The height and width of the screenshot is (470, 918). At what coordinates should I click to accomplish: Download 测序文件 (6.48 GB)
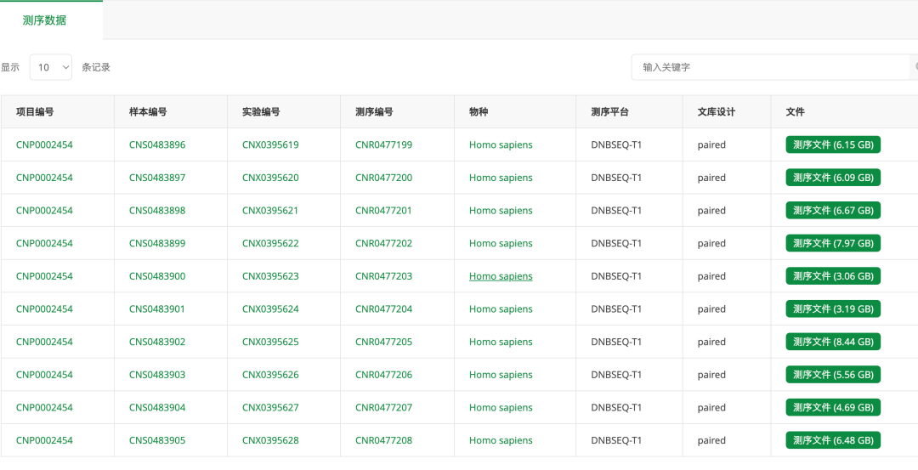tap(833, 439)
